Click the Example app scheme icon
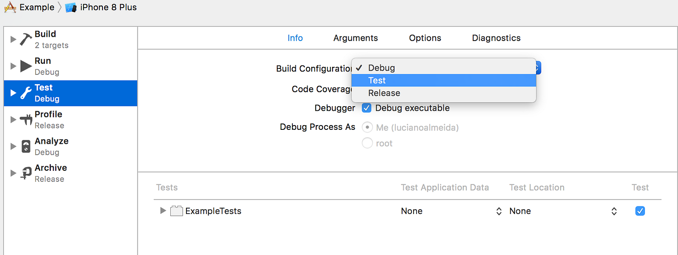This screenshot has width=678, height=255. point(10,7)
